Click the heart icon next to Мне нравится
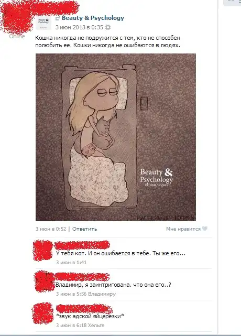Viewport: 241px width, 336px height. coord(205,229)
